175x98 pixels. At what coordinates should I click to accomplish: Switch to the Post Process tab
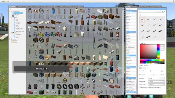click(68, 7)
